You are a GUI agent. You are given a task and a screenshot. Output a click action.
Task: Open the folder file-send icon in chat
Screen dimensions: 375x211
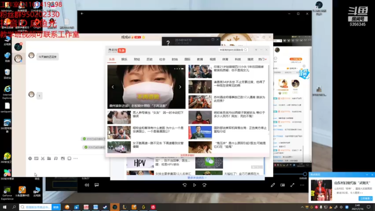[x=49, y=158]
